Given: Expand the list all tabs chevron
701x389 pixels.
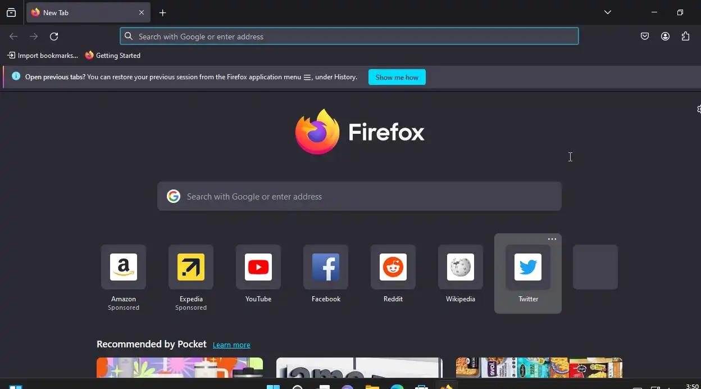Looking at the screenshot, I should tap(608, 12).
